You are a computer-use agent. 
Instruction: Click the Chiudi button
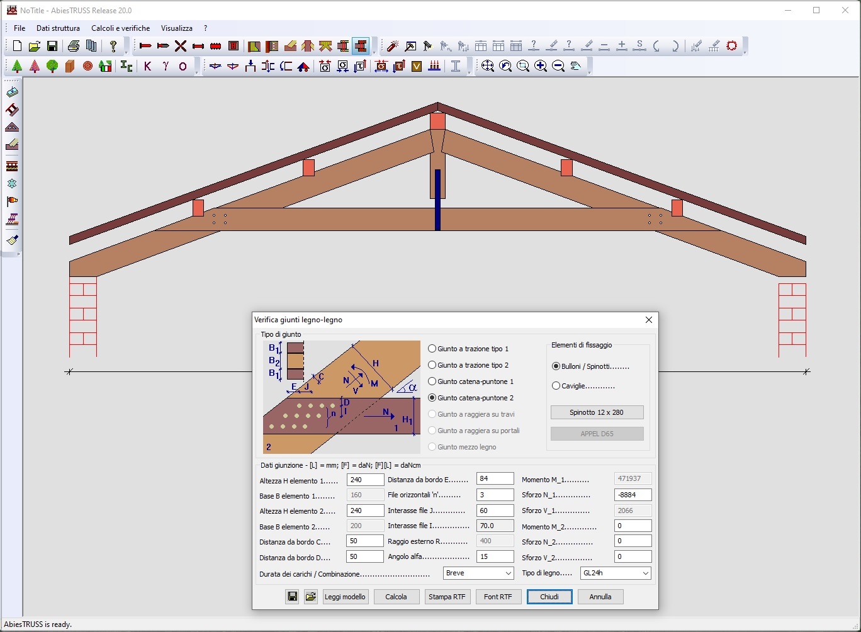tap(549, 597)
